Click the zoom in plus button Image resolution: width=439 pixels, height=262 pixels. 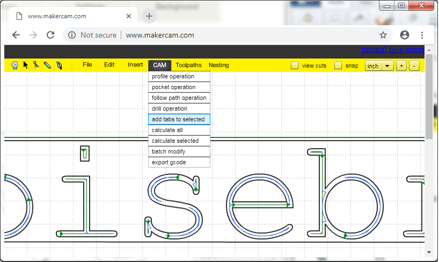(401, 66)
